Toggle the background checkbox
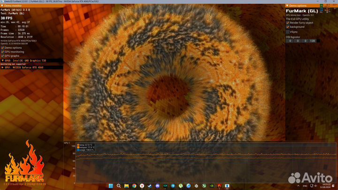Viewport: 338px width, 190px height. 288,27
